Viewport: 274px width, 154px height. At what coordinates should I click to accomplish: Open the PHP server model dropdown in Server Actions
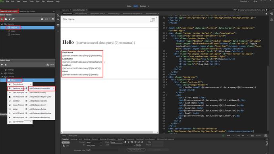click(48, 19)
